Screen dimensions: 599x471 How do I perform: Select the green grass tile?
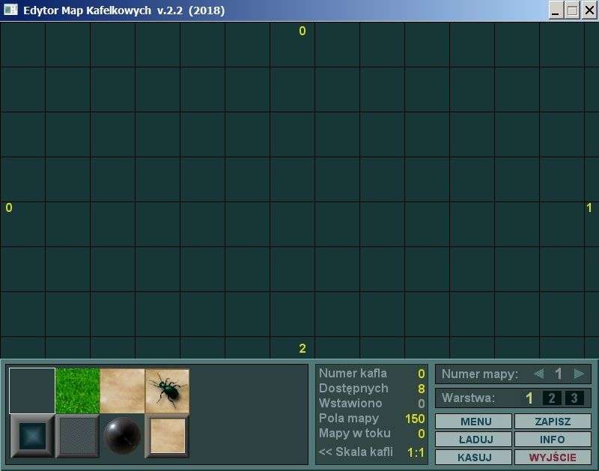(x=78, y=390)
